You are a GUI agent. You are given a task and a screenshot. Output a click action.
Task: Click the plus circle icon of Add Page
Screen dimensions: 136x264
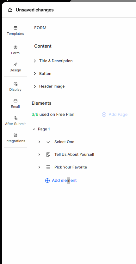[x=104, y=115]
